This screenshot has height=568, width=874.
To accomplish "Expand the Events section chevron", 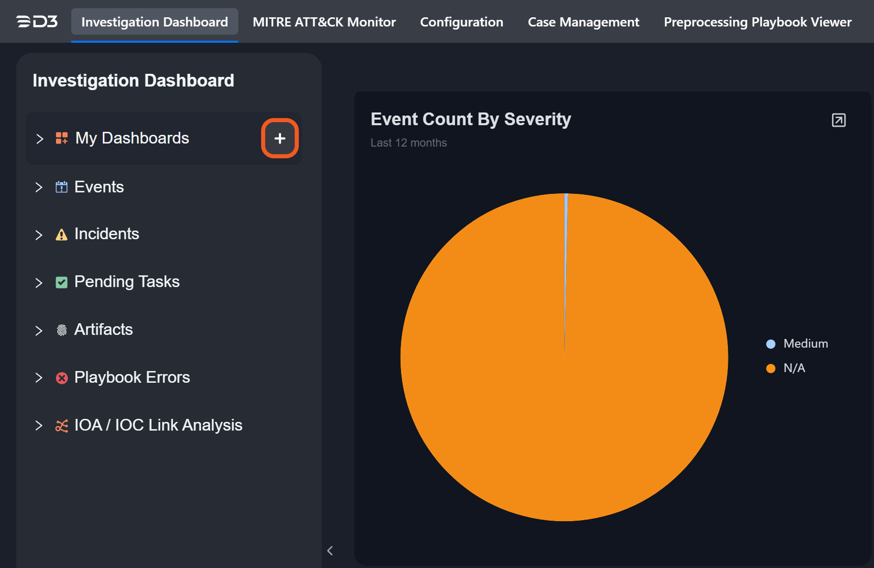I will (39, 187).
